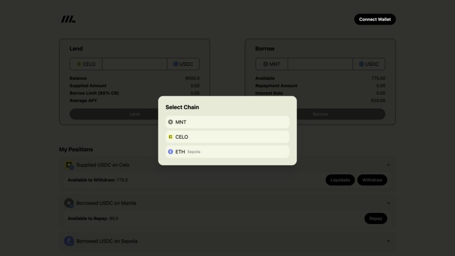This screenshot has width=455, height=256.
Task: Click the Celo icon beside Supplied USDC
Action: [69, 165]
